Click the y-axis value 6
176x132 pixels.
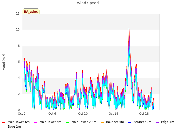[19, 62]
